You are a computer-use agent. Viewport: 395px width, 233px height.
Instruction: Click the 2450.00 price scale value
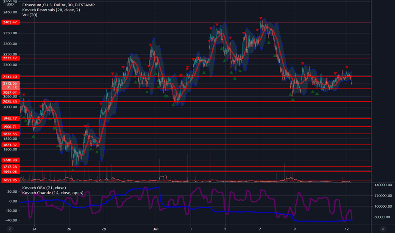coord(10,12)
